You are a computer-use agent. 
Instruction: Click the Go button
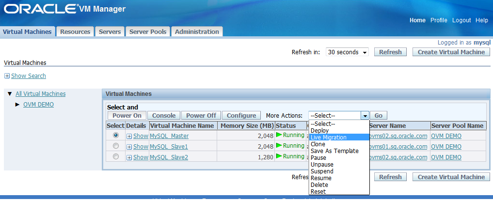point(379,116)
